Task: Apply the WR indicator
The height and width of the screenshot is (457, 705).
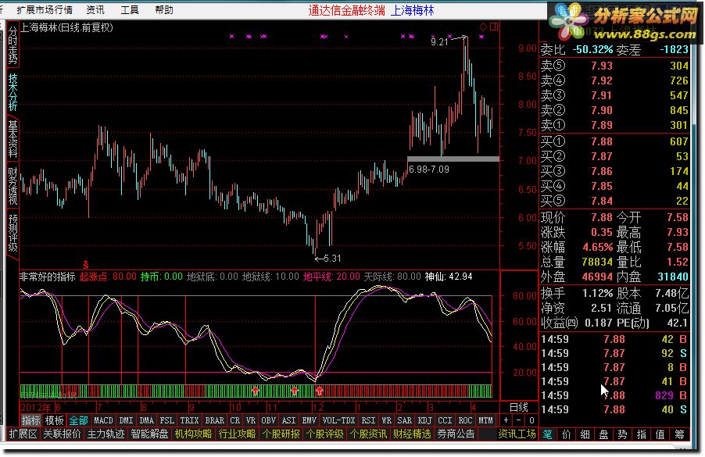Action: [386, 420]
